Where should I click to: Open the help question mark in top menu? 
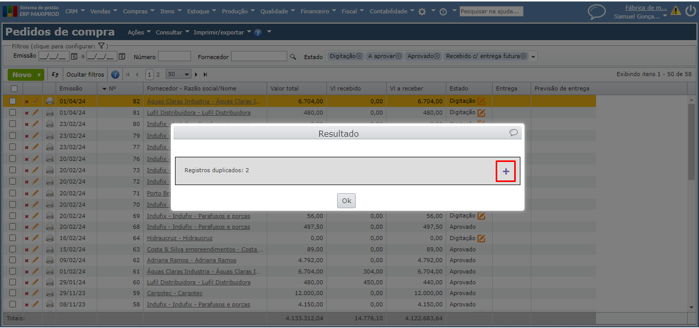443,11
